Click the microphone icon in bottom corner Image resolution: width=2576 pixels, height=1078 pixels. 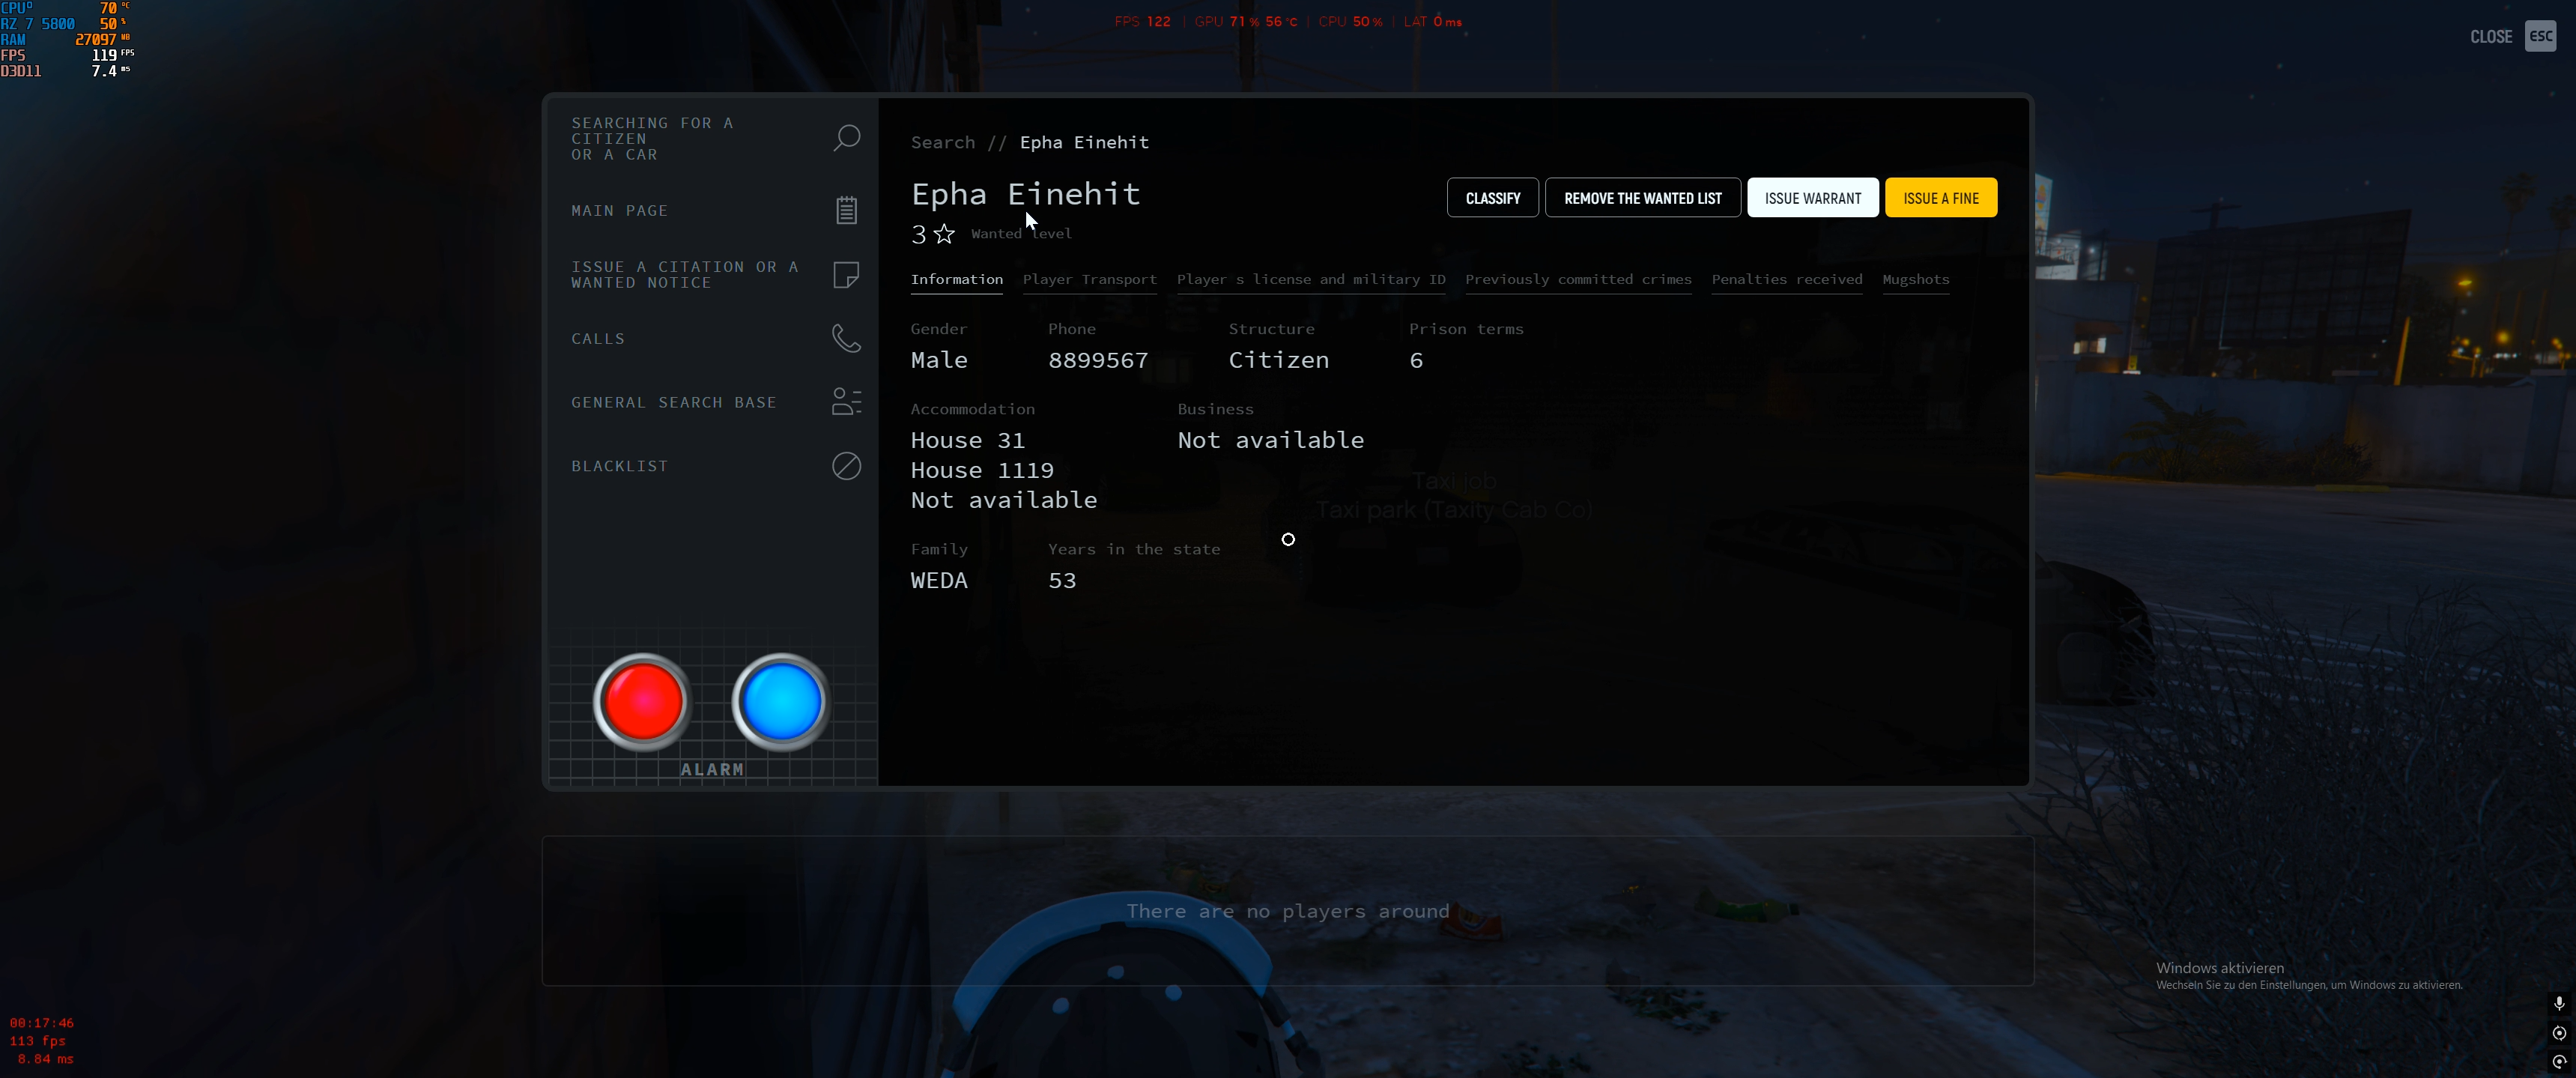pyautogui.click(x=2559, y=1003)
